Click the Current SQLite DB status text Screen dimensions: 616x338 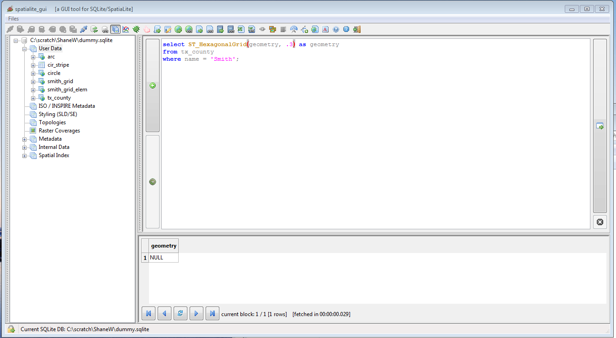(85, 329)
